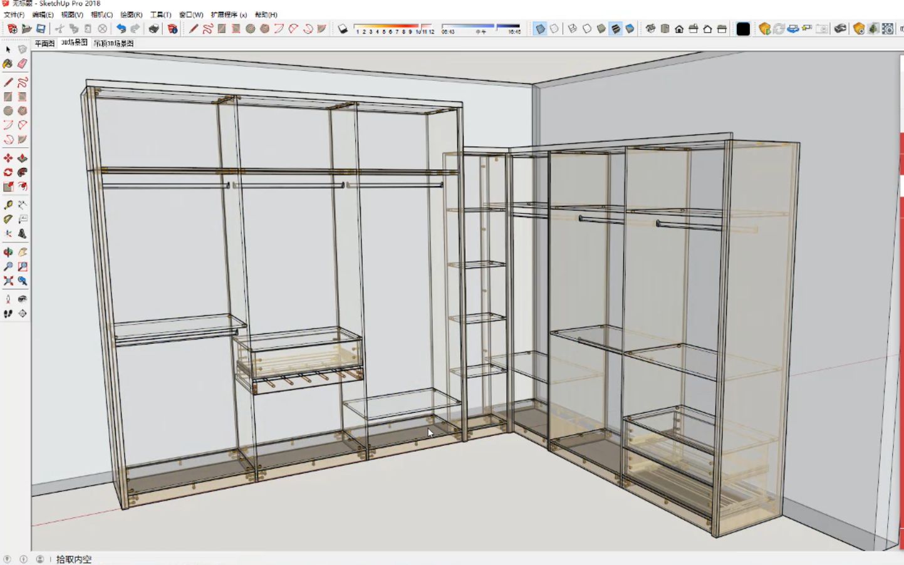The width and height of the screenshot is (904, 565).
Task: Switch to the 3D场景图 scene tab
Action: (74, 43)
